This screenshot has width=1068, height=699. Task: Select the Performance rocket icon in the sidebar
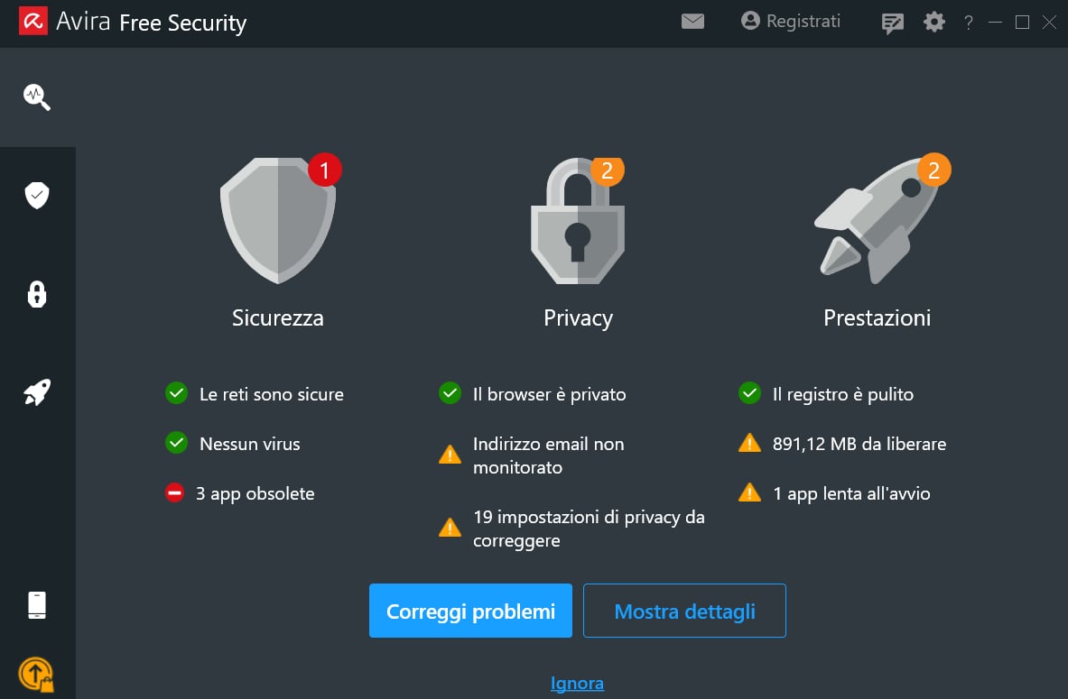(36, 391)
